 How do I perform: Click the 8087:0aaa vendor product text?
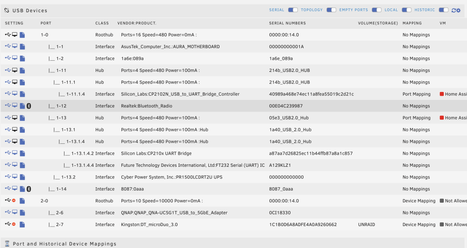[132, 189]
